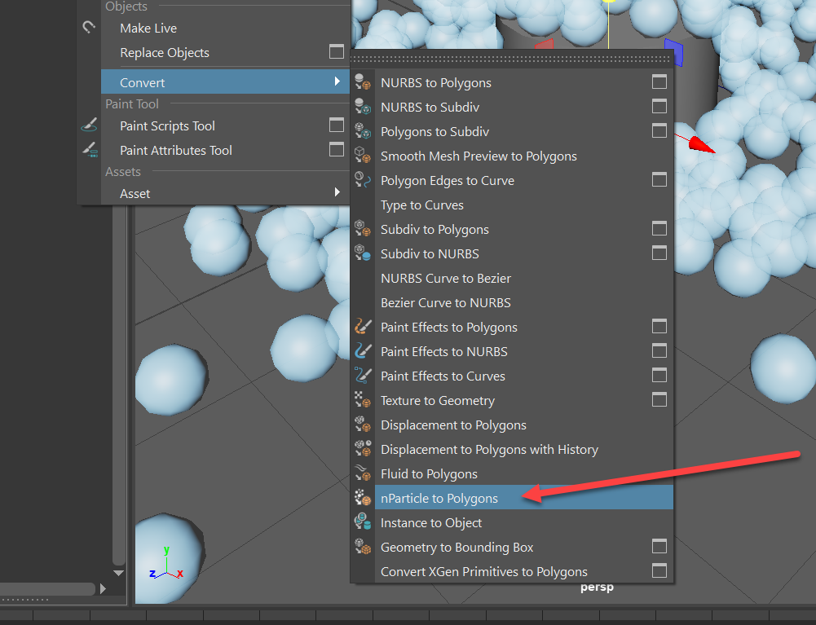The height and width of the screenshot is (625, 816).
Task: Open Replace Objects option box
Action: (337, 51)
